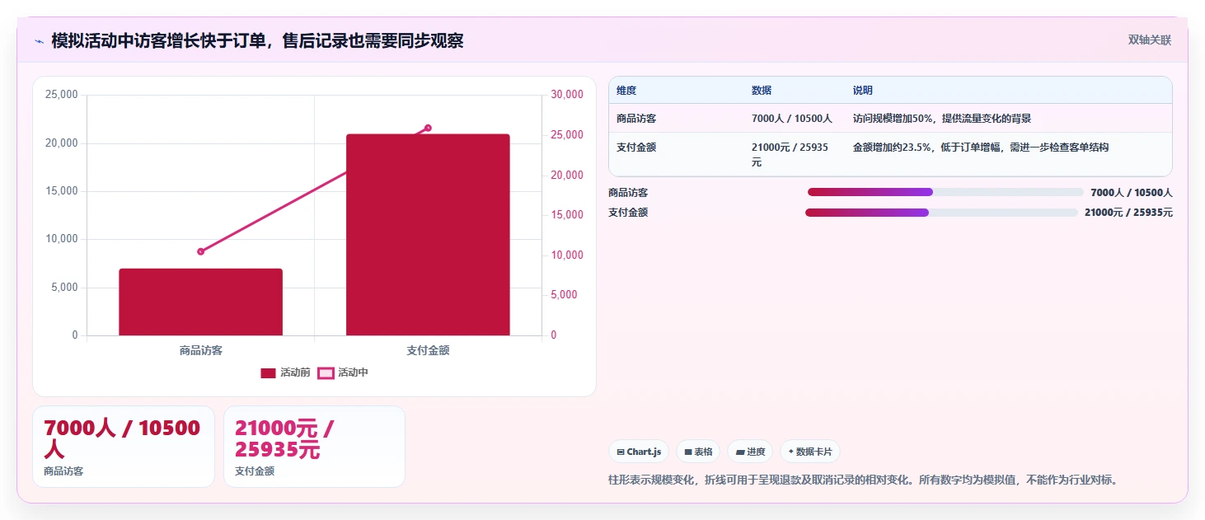Click the 双轴关联 label in header
The height and width of the screenshot is (520, 1205).
tap(1150, 40)
